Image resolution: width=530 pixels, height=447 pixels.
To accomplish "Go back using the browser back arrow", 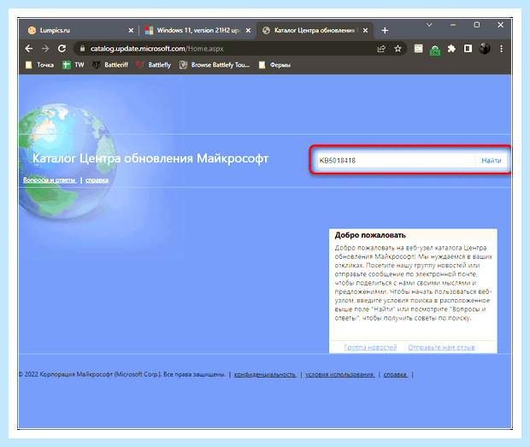I will (29, 49).
